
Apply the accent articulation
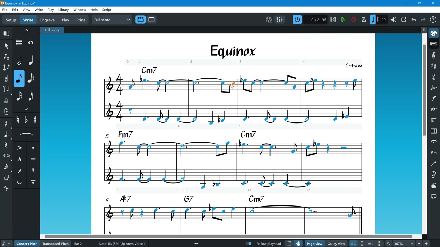(19, 148)
